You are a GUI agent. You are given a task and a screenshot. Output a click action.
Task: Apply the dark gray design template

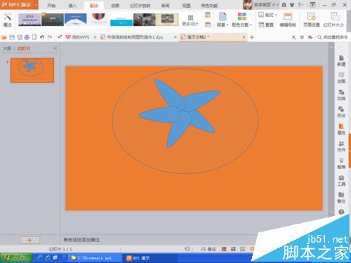click(53, 20)
